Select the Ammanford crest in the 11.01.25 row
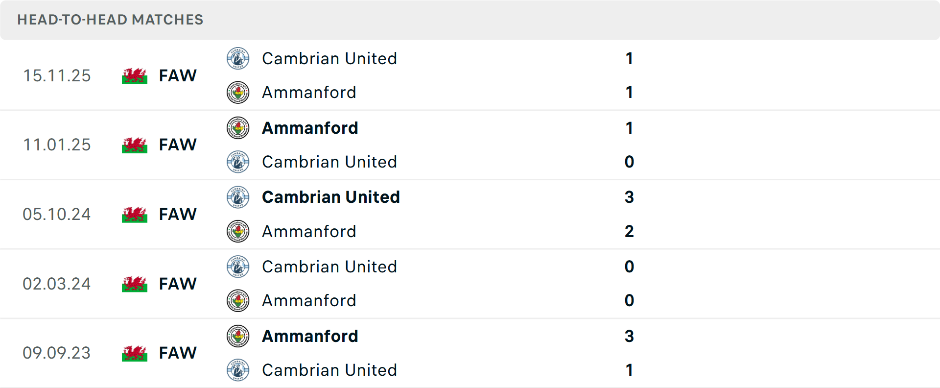This screenshot has width=940, height=388. coord(238,128)
